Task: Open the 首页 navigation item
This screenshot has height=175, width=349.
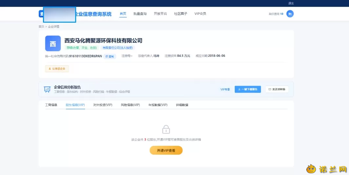Action: (x=123, y=14)
